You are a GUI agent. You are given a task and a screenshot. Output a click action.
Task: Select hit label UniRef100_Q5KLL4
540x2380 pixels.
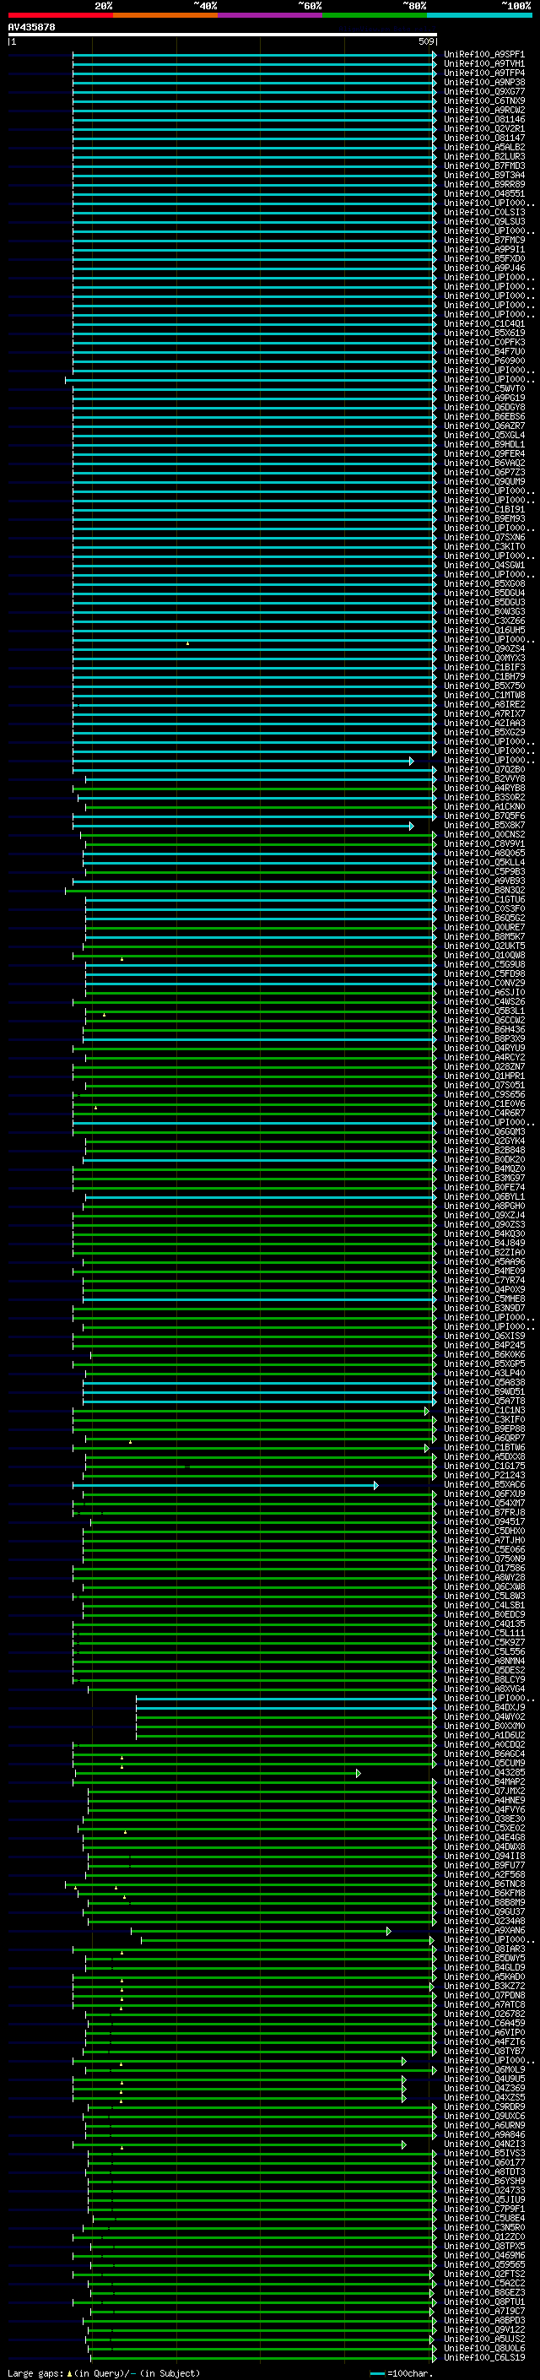tap(483, 862)
